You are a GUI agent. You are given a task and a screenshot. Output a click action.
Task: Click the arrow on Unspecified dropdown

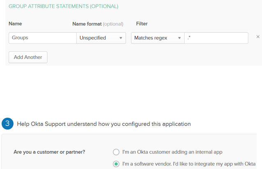pos(121,38)
